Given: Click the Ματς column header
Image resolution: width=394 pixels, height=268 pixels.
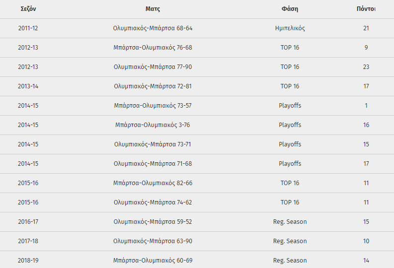Looking at the screenshot, I should coord(153,9).
